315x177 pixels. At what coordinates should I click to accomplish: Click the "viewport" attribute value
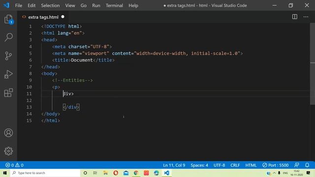95,54
